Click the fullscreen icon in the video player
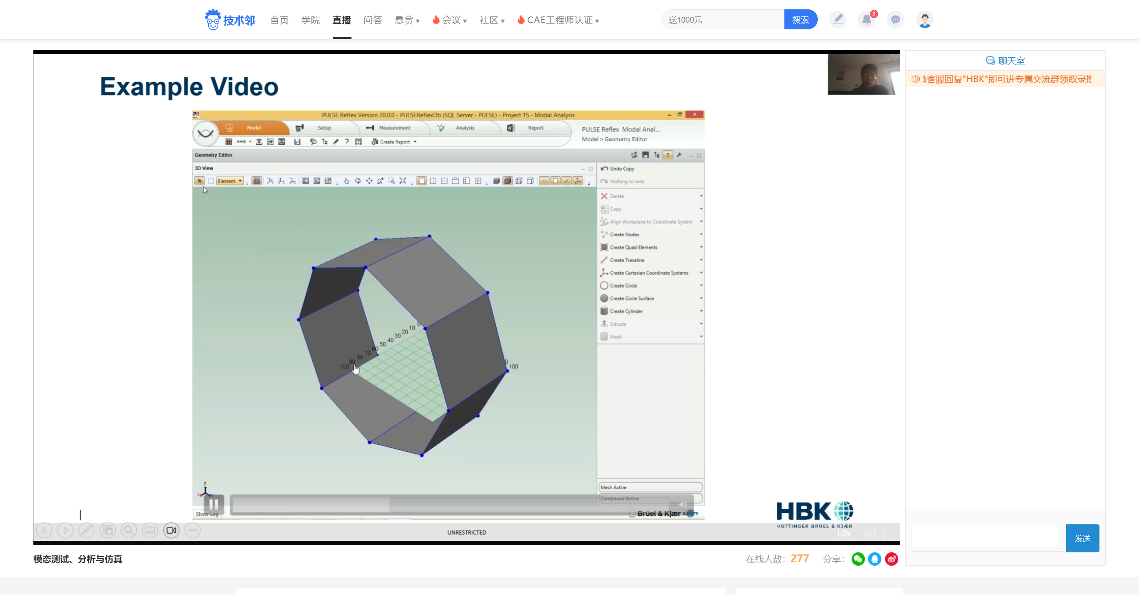The image size is (1139, 595). (888, 533)
